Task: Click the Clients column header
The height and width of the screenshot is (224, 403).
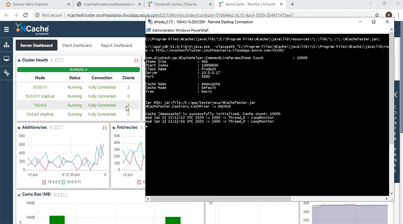Action: (128, 78)
